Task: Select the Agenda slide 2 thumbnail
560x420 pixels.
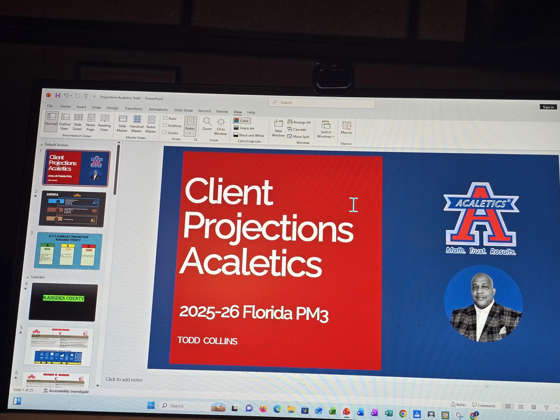Action: [x=73, y=209]
